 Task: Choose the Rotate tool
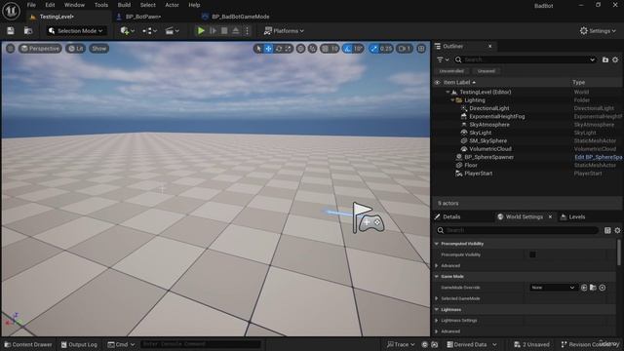point(279,49)
